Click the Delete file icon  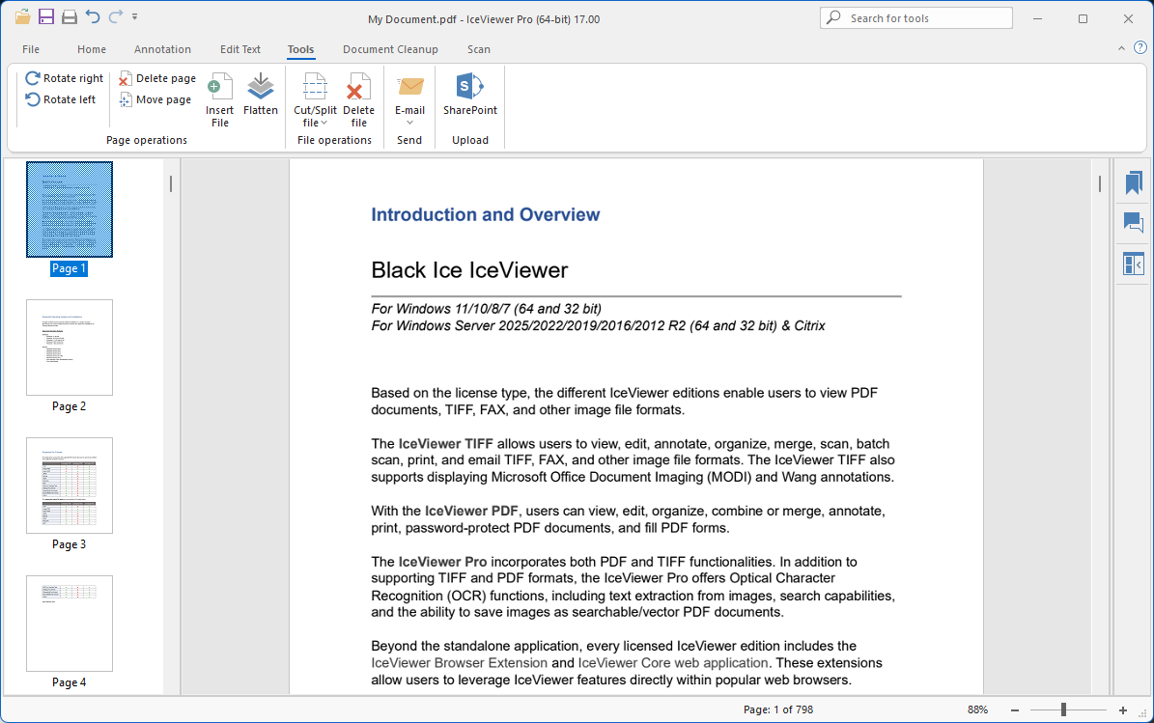tap(359, 100)
